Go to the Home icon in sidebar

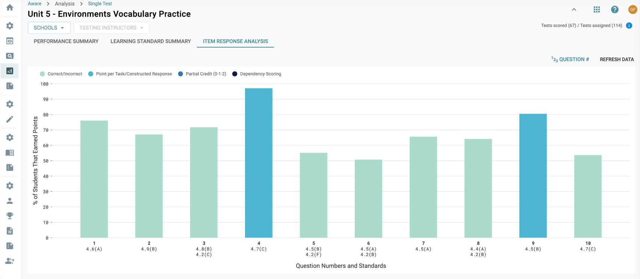[10, 8]
